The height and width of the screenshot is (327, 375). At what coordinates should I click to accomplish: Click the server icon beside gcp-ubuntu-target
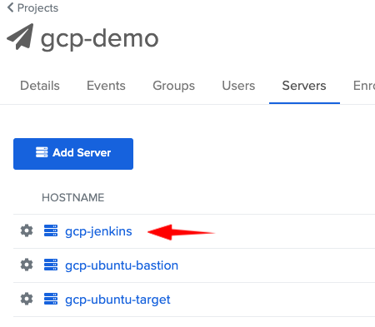(x=51, y=299)
